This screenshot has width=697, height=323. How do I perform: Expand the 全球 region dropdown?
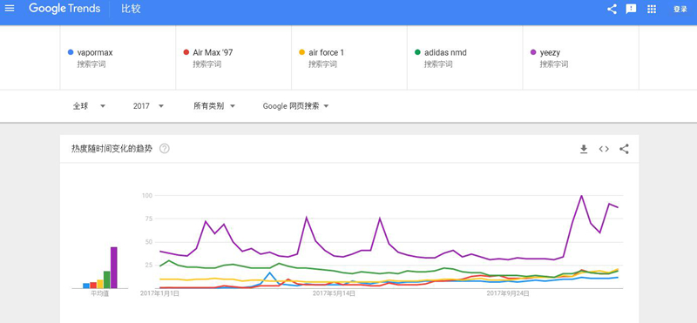click(90, 106)
